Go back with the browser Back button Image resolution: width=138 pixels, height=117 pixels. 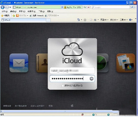pyautogui.click(x=2, y=7)
